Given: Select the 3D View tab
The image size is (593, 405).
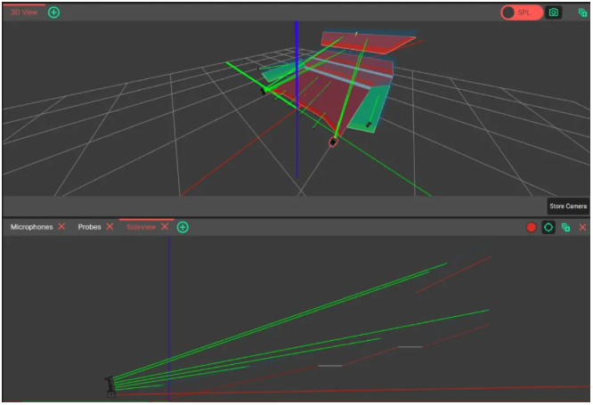Looking at the screenshot, I should coord(24,12).
